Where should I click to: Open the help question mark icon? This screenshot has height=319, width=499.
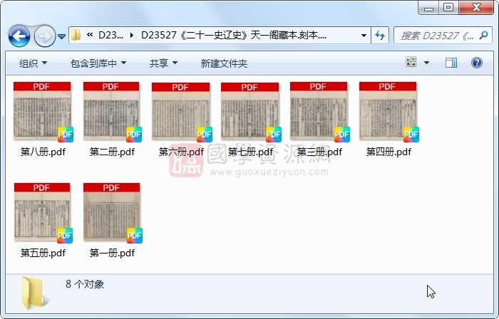[476, 63]
